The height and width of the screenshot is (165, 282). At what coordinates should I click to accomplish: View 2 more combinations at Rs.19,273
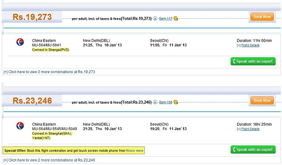pyautogui.click(x=49, y=72)
